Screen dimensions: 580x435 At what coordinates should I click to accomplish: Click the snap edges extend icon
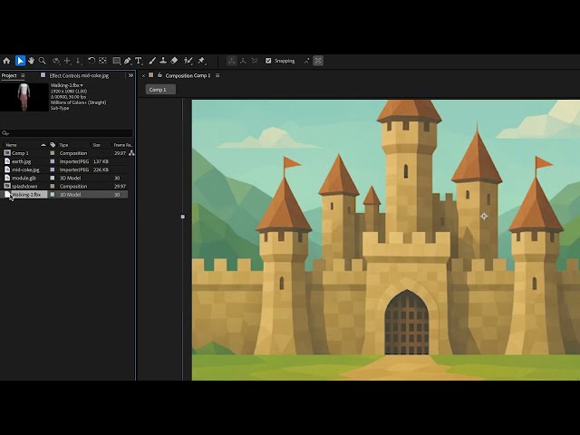click(x=306, y=61)
